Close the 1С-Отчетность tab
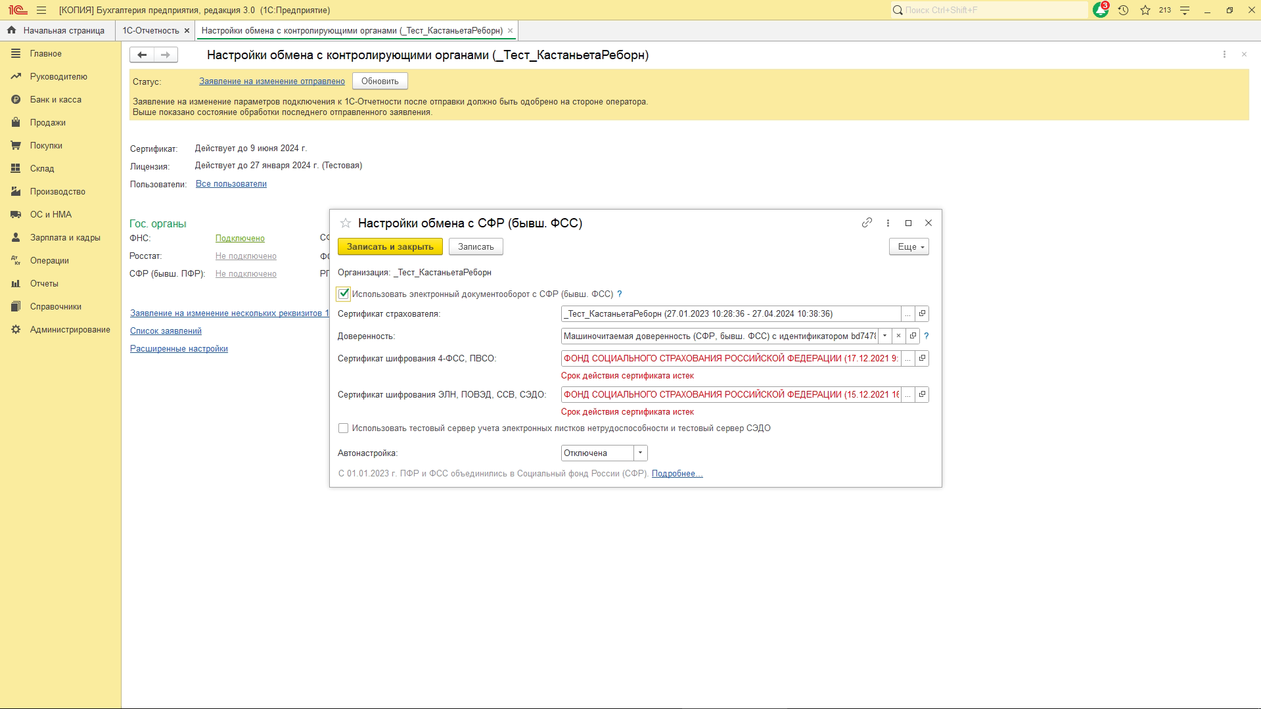Image resolution: width=1261 pixels, height=709 pixels. click(187, 31)
